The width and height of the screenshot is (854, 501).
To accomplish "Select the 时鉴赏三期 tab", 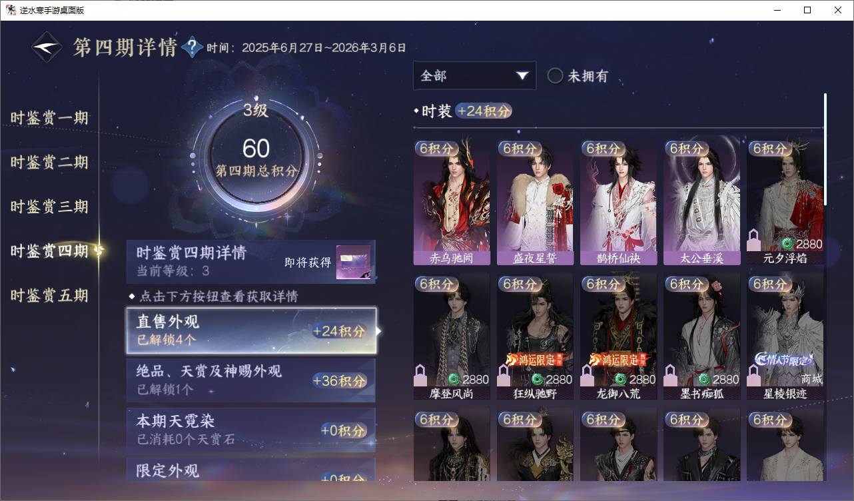I will click(x=49, y=207).
